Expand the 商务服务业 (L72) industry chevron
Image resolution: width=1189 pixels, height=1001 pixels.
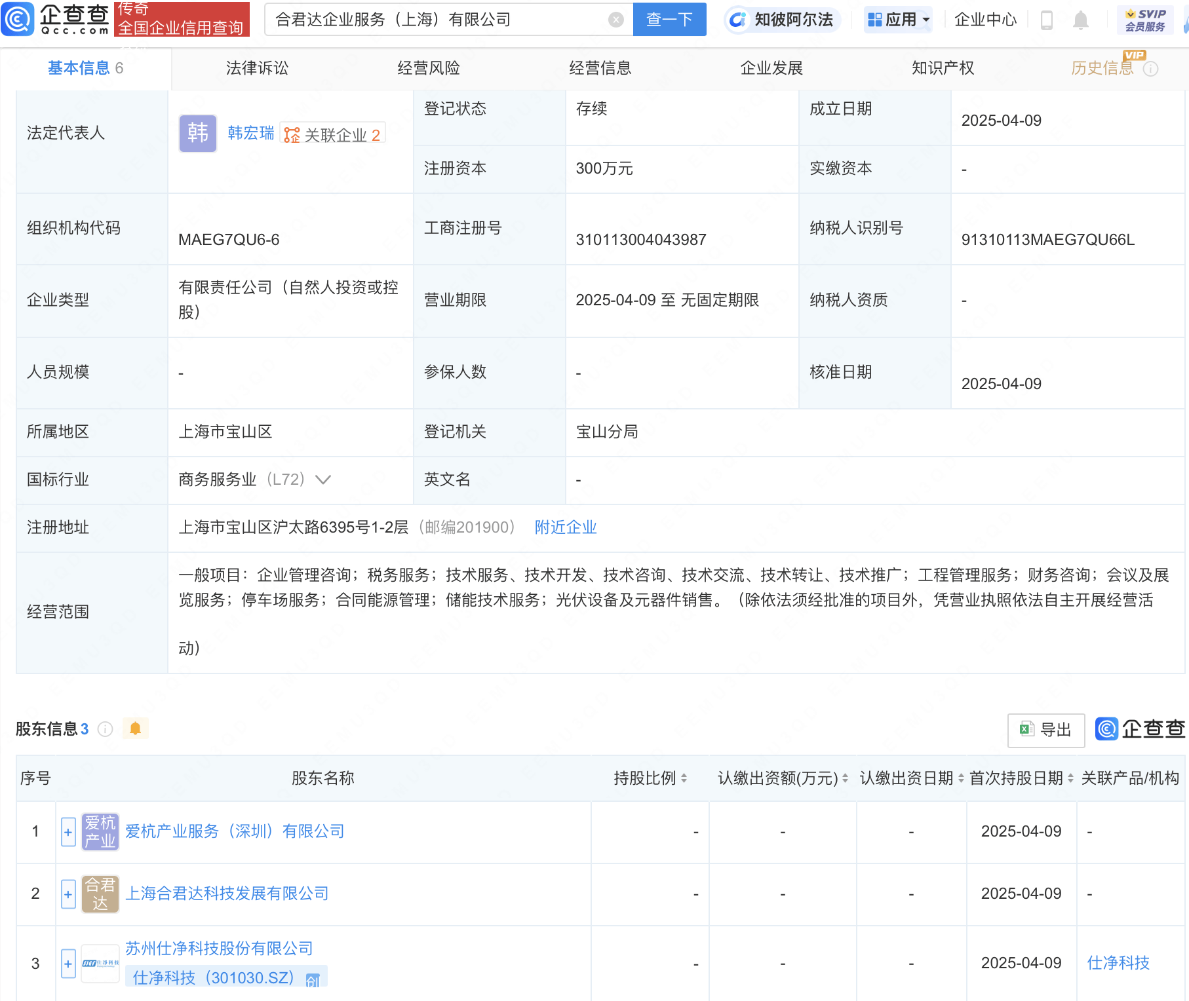[323, 480]
